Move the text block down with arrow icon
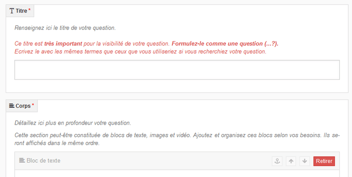352x177 pixels. coord(305,161)
